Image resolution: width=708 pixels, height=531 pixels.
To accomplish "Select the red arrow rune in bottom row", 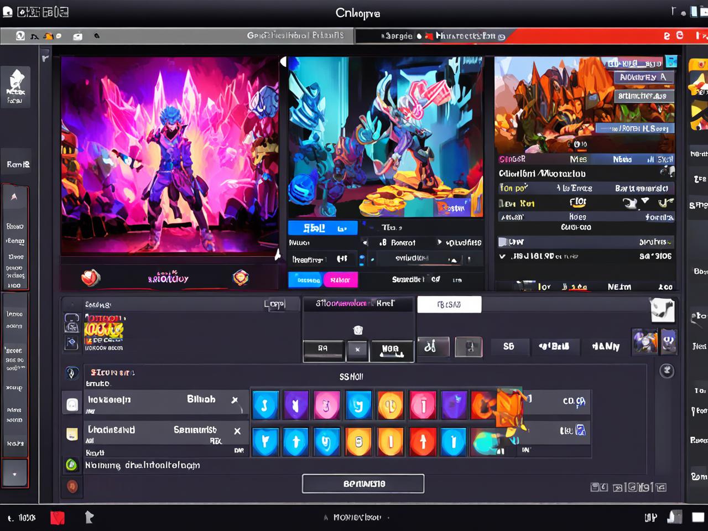I will point(423,442).
